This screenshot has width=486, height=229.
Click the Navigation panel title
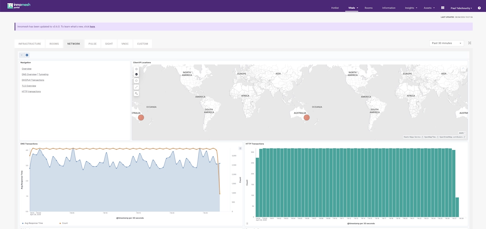(x=26, y=62)
